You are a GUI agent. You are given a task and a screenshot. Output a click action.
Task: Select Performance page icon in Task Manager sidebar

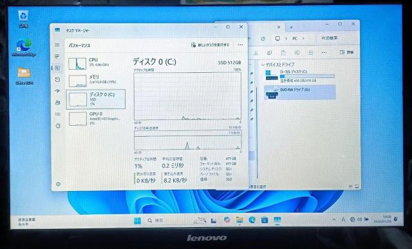(x=57, y=68)
